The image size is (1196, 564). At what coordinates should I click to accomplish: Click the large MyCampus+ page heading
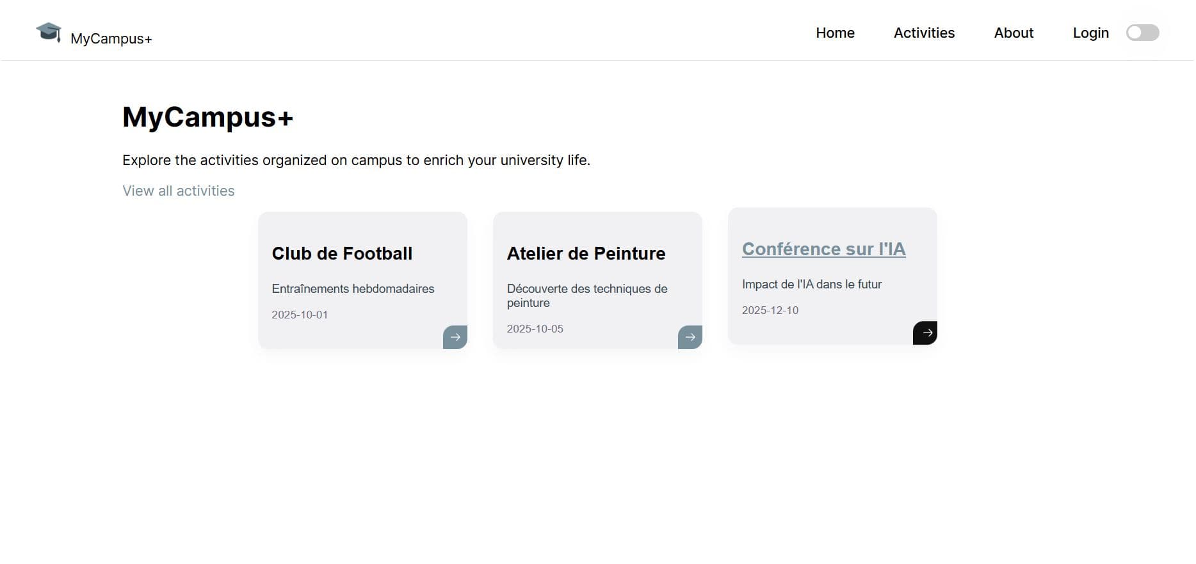point(208,117)
